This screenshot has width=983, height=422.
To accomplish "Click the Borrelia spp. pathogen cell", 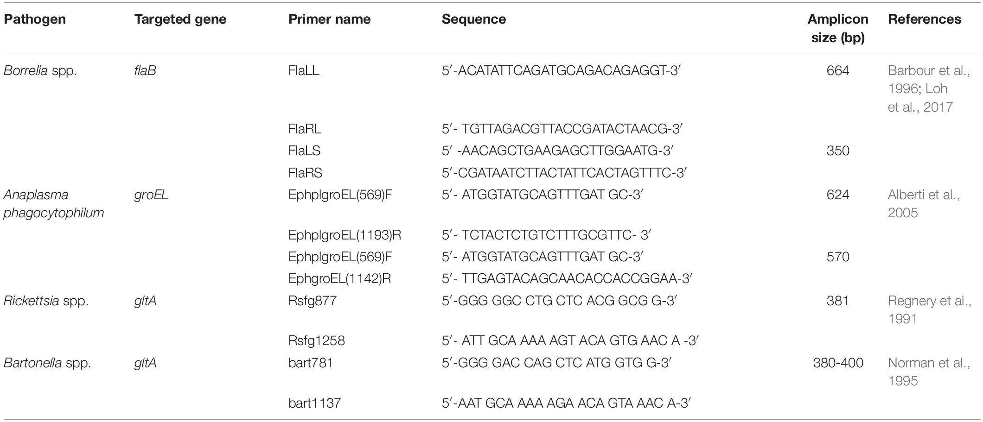I will click(40, 71).
